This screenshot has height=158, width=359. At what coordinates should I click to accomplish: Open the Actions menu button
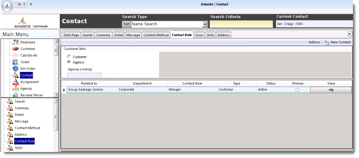[x=314, y=42]
